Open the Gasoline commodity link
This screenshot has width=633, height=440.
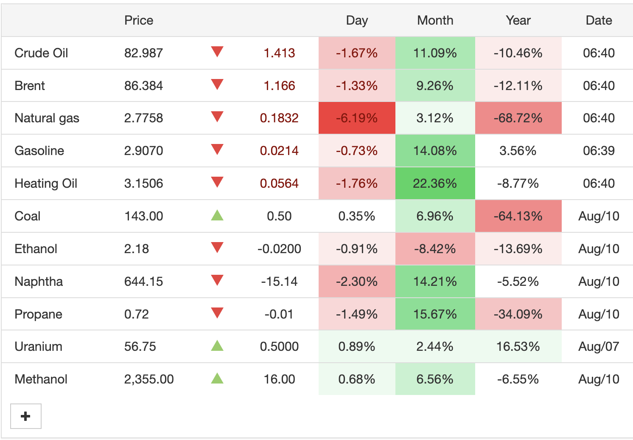click(x=39, y=151)
